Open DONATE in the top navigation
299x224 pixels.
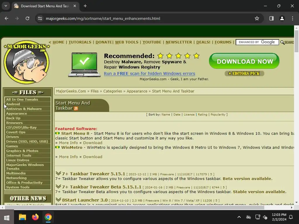click(x=104, y=42)
